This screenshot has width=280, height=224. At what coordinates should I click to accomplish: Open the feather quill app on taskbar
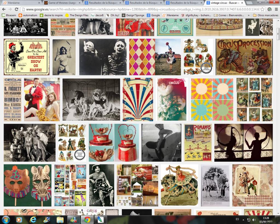point(101,220)
